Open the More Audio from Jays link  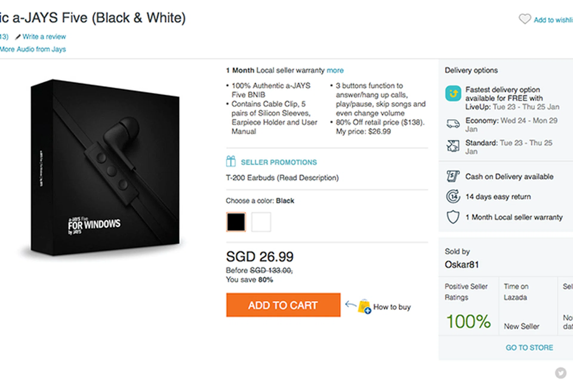pyautogui.click(x=33, y=49)
